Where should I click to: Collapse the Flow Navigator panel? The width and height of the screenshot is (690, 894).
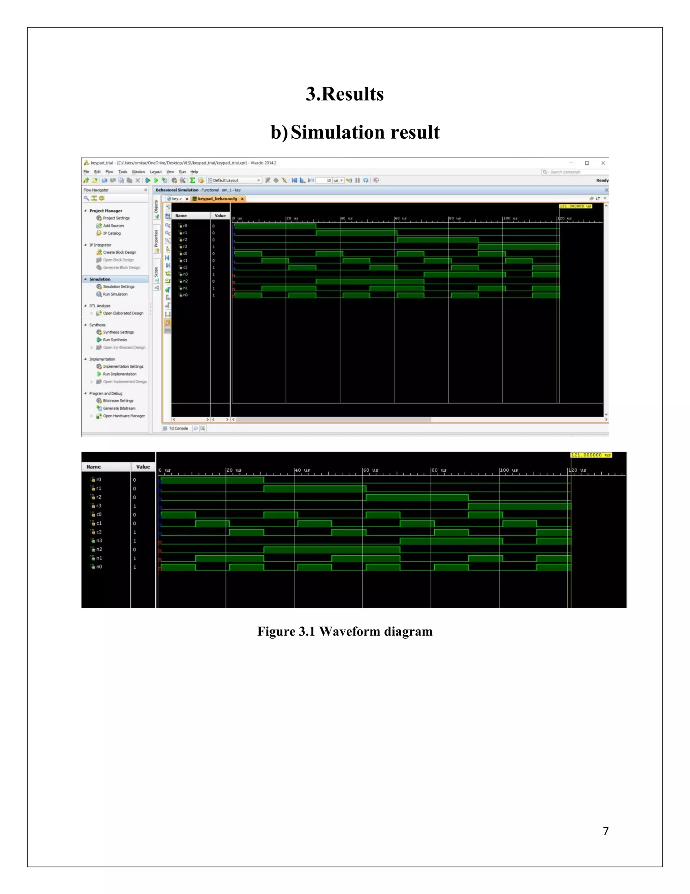(146, 190)
